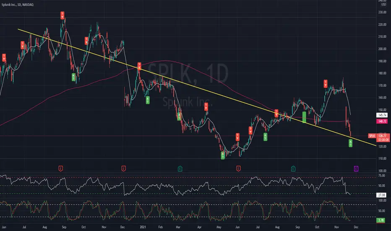Click red 9 sell signal touching trendline in January 2021

(139, 66)
